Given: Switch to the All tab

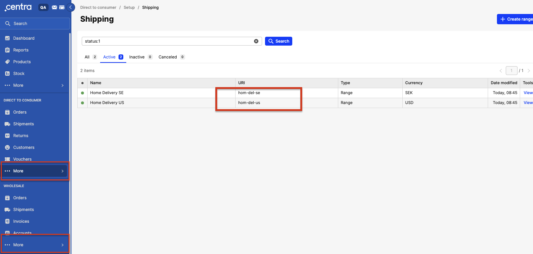Looking at the screenshot, I should [87, 57].
